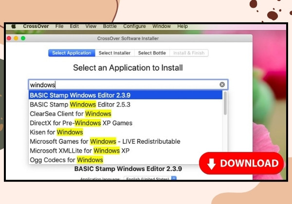Image resolution: width=292 pixels, height=204 pixels.
Task: Open the View menu
Action: tap(91, 26)
